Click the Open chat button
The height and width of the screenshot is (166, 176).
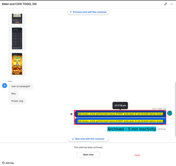(88, 155)
